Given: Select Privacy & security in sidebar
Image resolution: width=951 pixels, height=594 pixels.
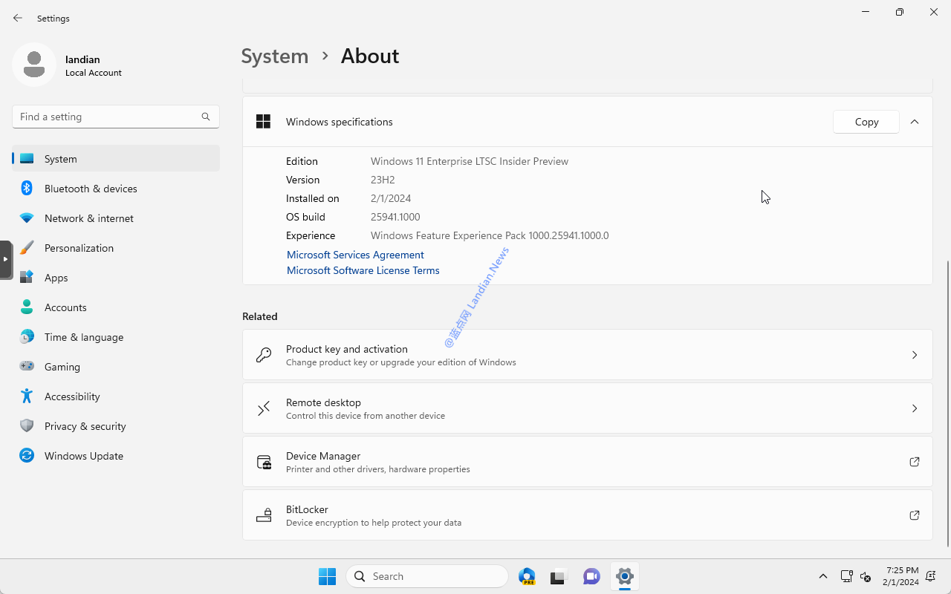Looking at the screenshot, I should 116,426.
